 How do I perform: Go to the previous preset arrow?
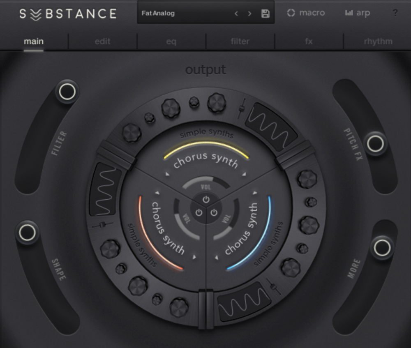(x=236, y=14)
